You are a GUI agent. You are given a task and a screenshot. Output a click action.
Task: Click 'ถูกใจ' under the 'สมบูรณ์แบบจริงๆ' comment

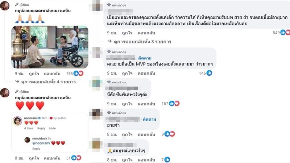pyautogui.click(x=127, y=160)
